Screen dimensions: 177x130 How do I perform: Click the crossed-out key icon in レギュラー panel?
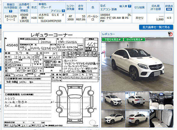[x=170, y=34]
